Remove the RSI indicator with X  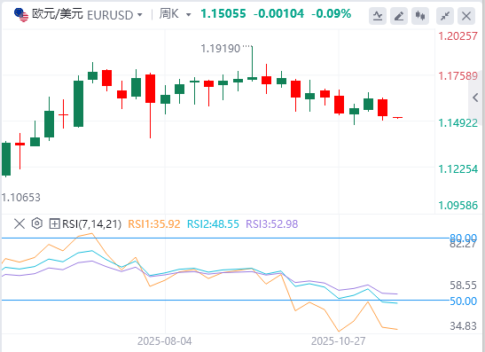[20, 223]
